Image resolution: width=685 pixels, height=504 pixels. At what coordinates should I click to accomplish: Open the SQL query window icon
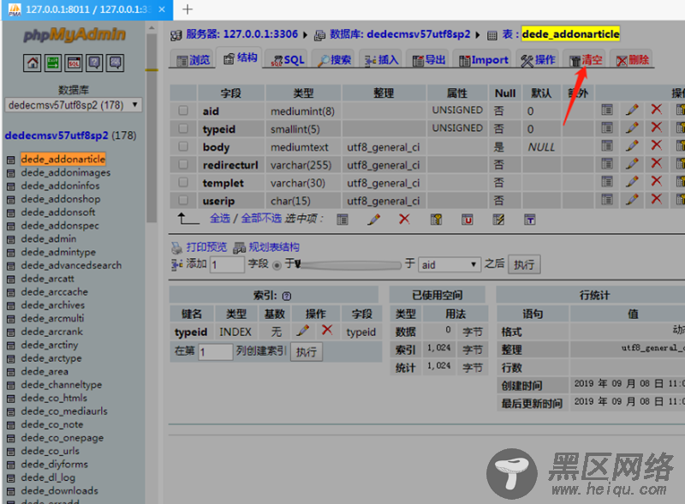coord(74,63)
